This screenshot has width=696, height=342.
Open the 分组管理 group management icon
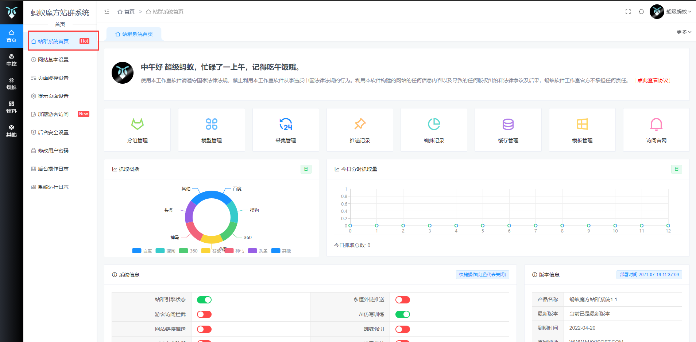137,124
